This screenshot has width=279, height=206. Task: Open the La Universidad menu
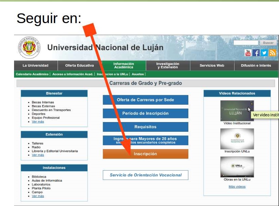point(35,66)
